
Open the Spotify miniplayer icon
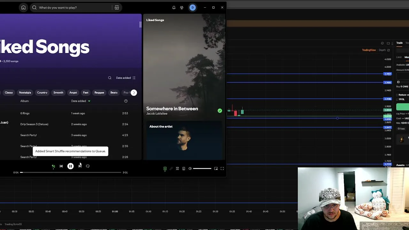216,168
